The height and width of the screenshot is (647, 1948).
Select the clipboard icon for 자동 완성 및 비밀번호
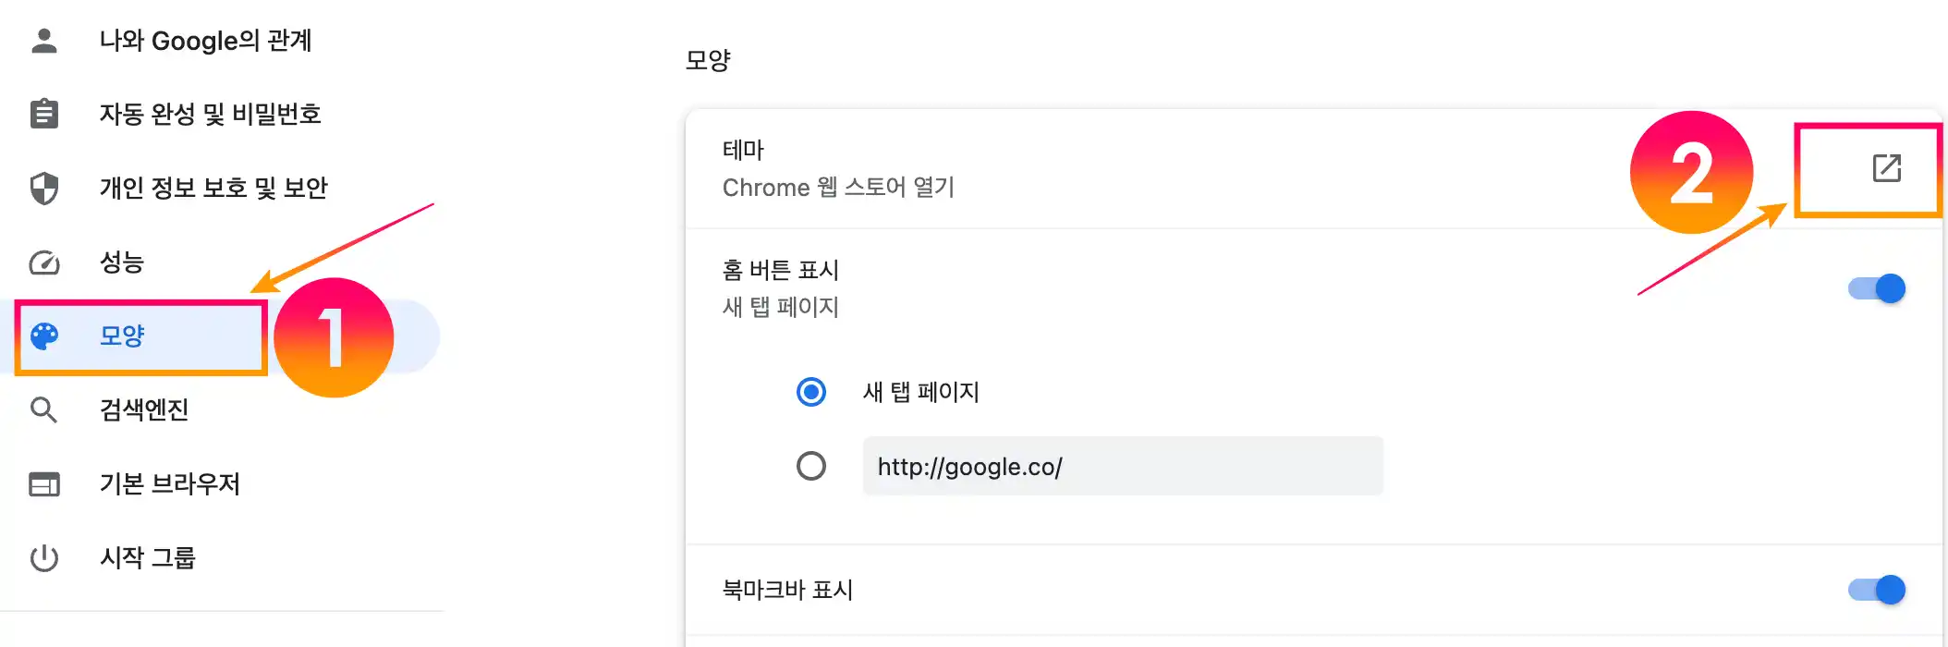(x=44, y=115)
